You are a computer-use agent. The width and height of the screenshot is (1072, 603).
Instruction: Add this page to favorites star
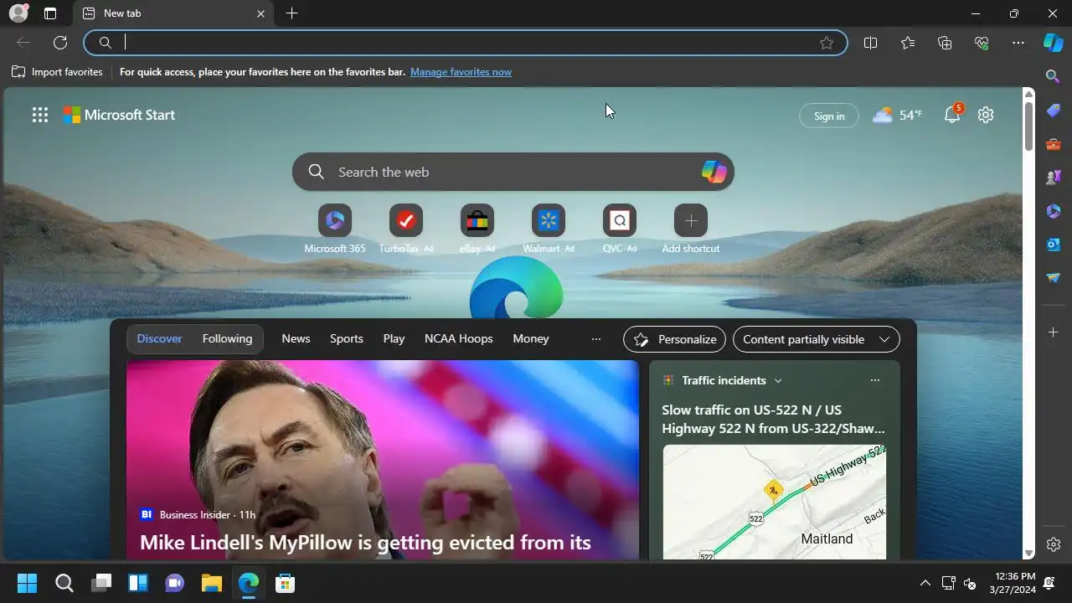click(x=827, y=43)
